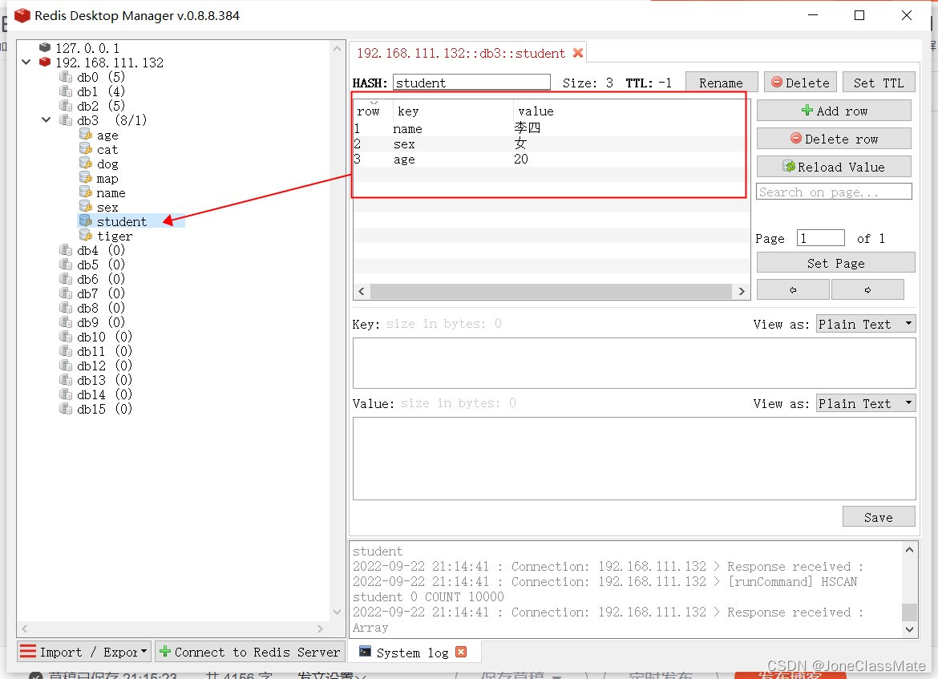Switch to 192.168.111.132::db3::student tab
Image resolution: width=938 pixels, height=679 pixels.
[461, 53]
